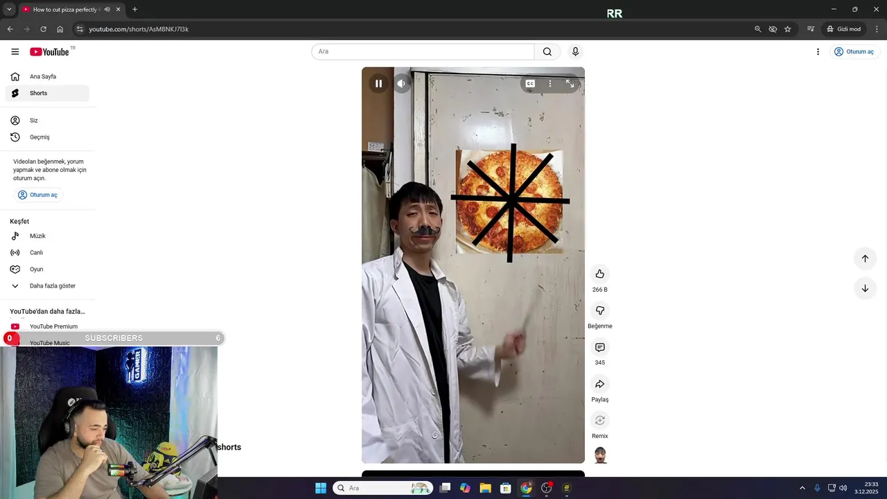Bookmark this page with star
This screenshot has width=887, height=499.
point(788,29)
